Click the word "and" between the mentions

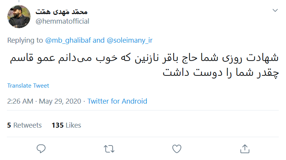[98, 40]
